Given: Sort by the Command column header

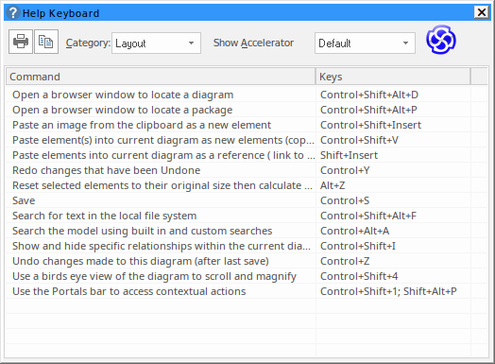Looking at the screenshot, I should 161,77.
